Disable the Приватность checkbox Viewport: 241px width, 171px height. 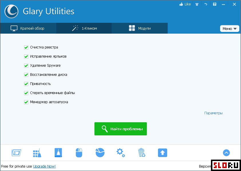[x=26, y=84]
